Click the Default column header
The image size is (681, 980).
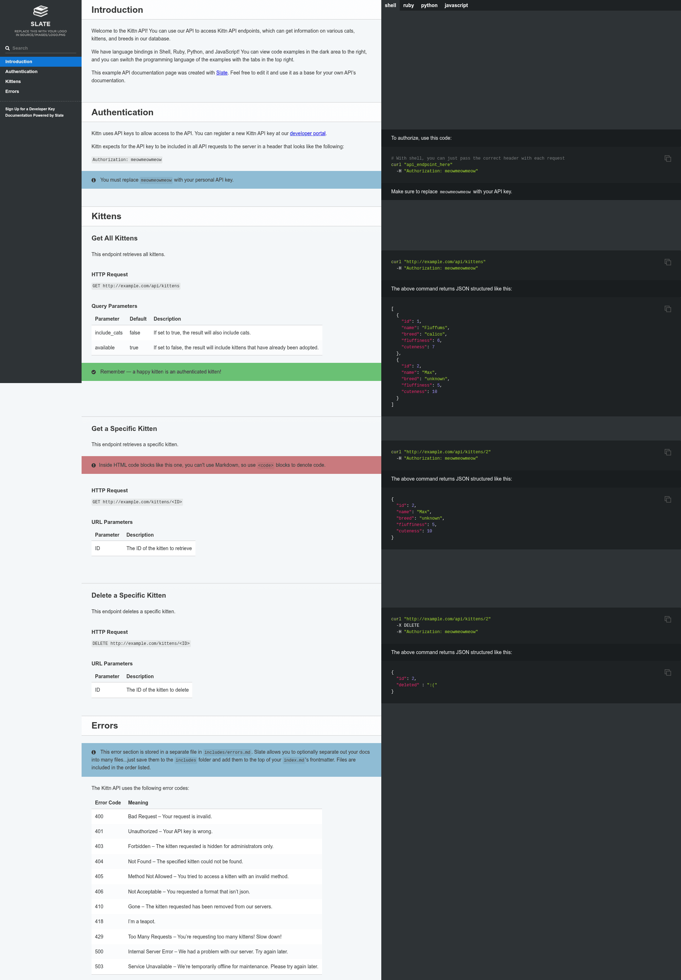coord(138,319)
